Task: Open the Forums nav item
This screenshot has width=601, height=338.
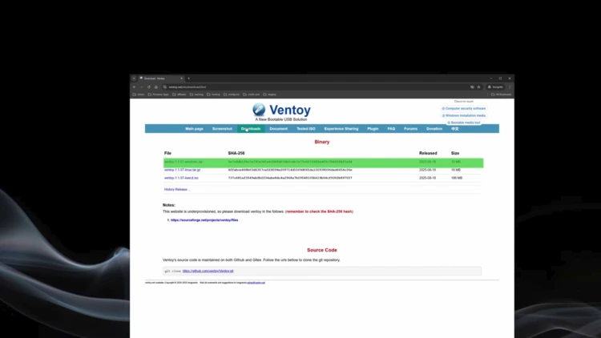Action: pos(410,129)
